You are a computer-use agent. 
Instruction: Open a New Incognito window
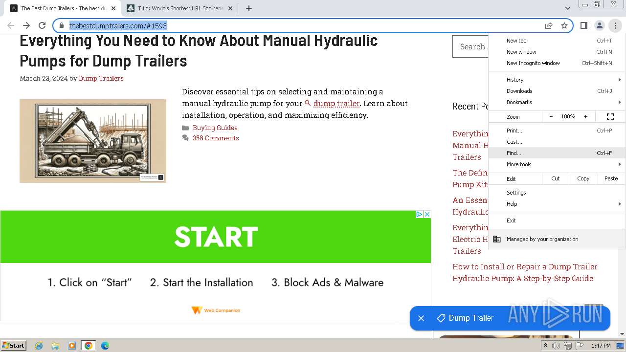[x=557, y=63]
